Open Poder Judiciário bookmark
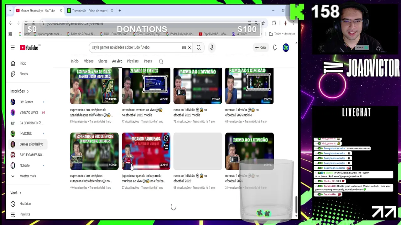 coord(180,34)
